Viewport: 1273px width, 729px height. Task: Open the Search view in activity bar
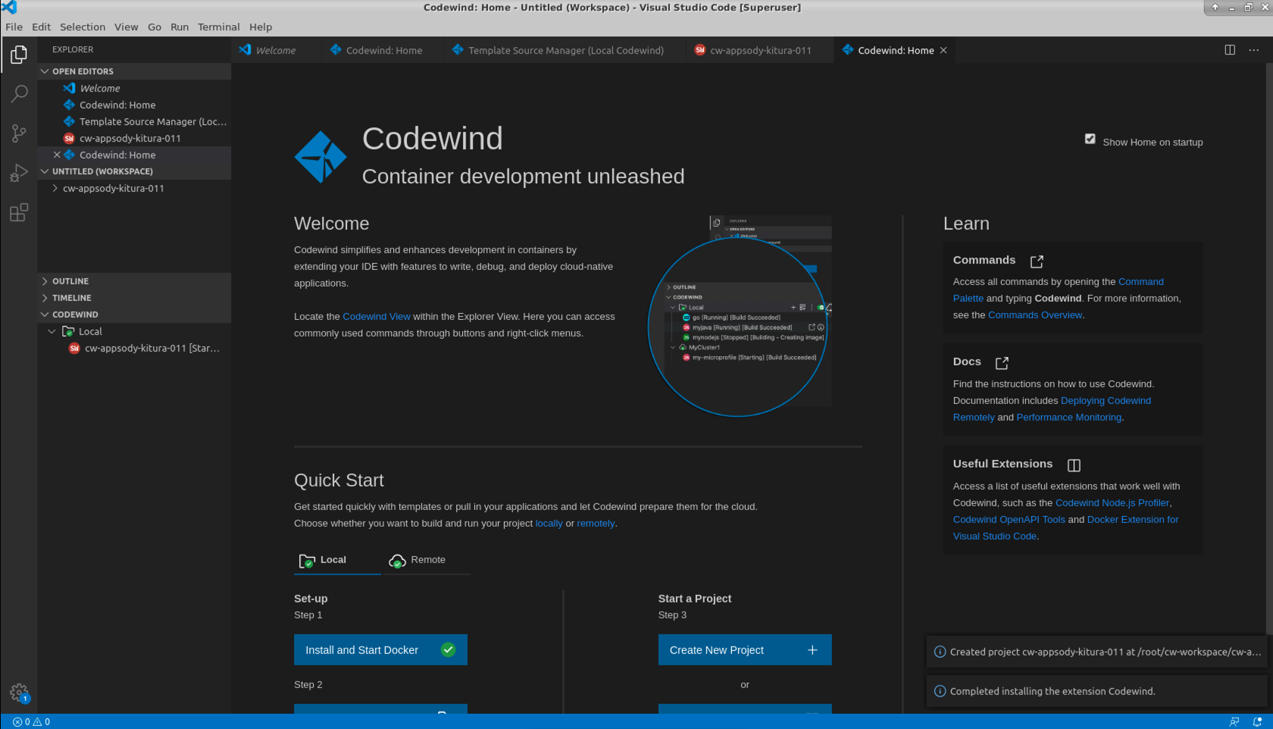coord(18,93)
